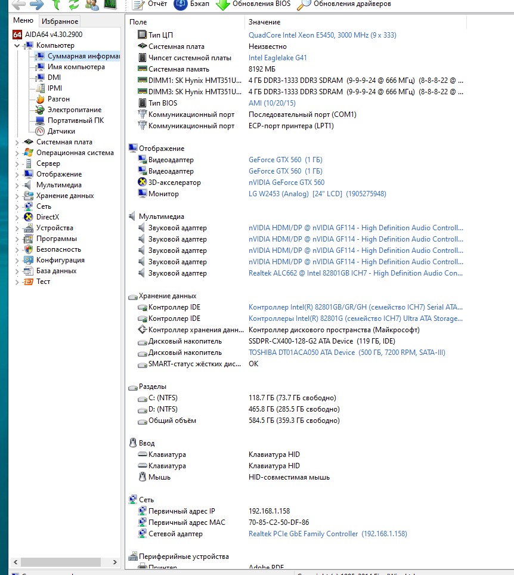
Task: Open BIOS updates with green arrow button
Action: [253, 4]
